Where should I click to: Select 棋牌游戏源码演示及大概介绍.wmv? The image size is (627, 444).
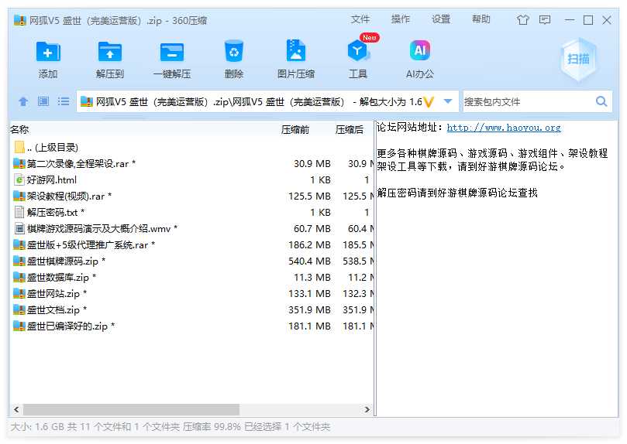click(x=191, y=229)
